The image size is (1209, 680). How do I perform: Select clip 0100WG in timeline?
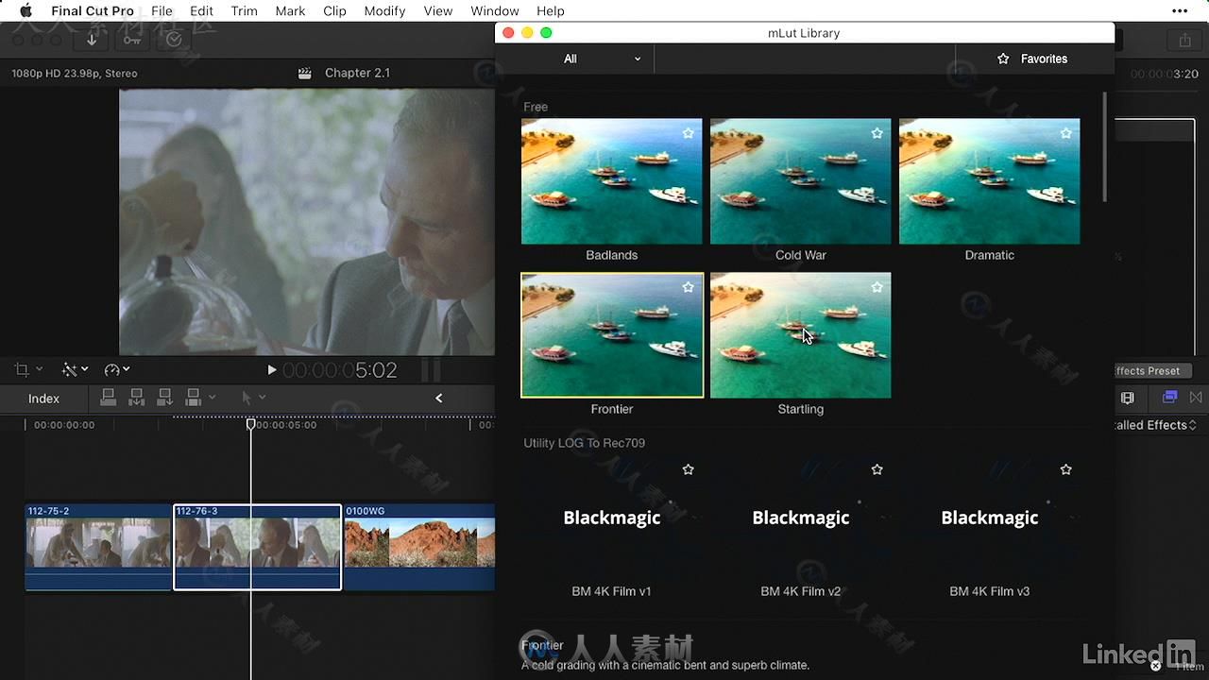coord(419,547)
